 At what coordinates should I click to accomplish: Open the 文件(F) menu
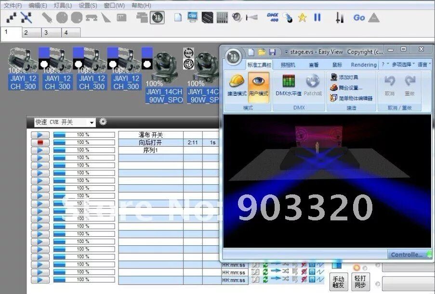[x=13, y=6]
